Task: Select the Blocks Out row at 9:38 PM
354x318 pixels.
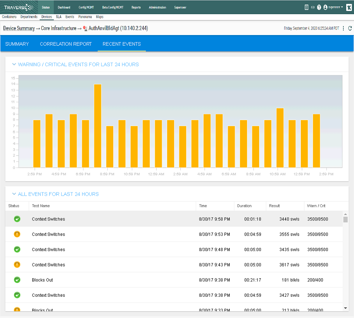Action: (174, 280)
